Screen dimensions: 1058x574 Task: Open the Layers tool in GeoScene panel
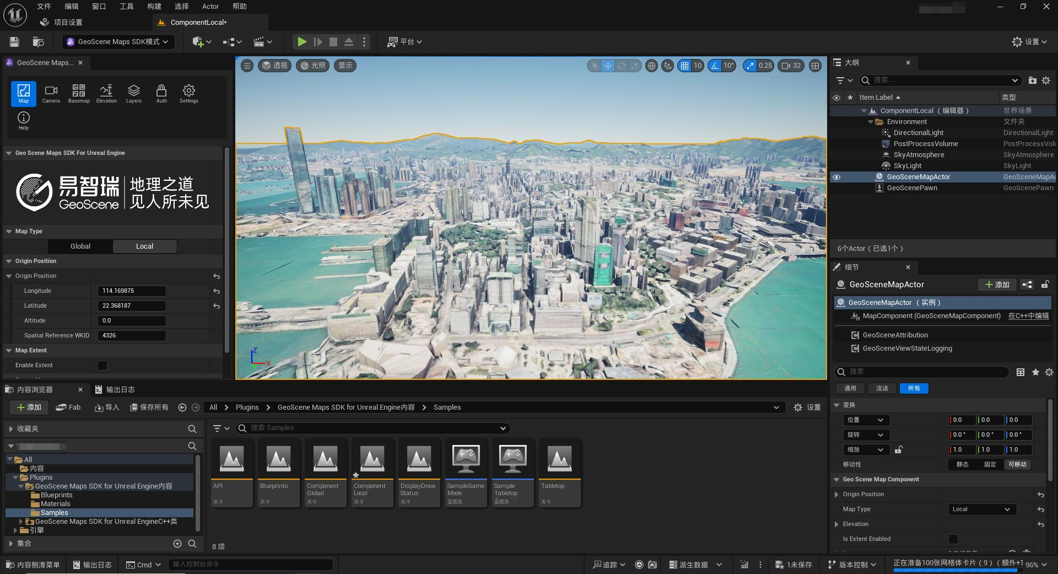pyautogui.click(x=133, y=93)
